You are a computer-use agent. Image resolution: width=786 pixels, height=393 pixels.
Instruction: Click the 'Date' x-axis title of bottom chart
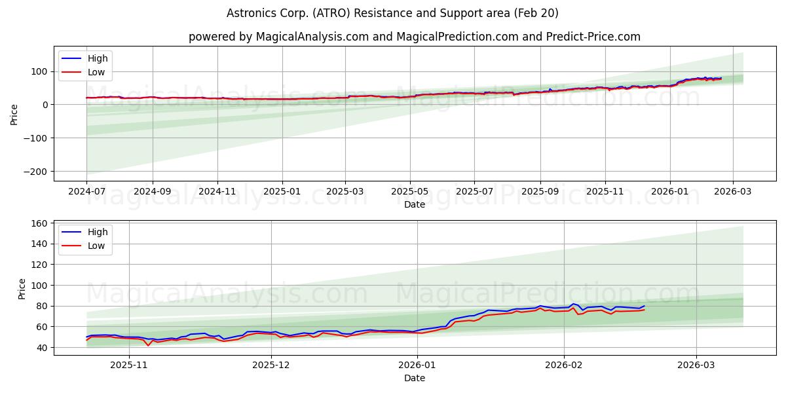point(415,379)
